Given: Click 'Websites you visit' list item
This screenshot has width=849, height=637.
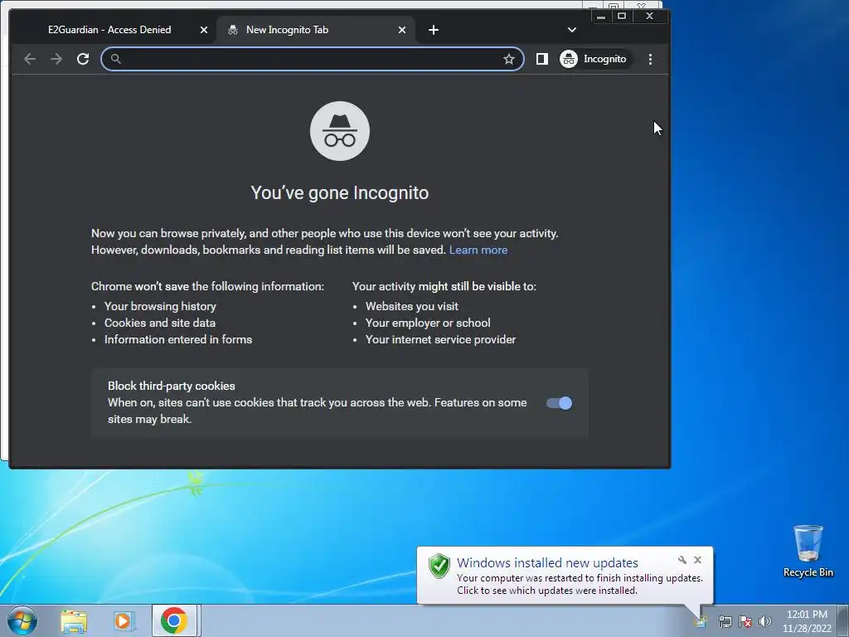Looking at the screenshot, I should tap(411, 306).
